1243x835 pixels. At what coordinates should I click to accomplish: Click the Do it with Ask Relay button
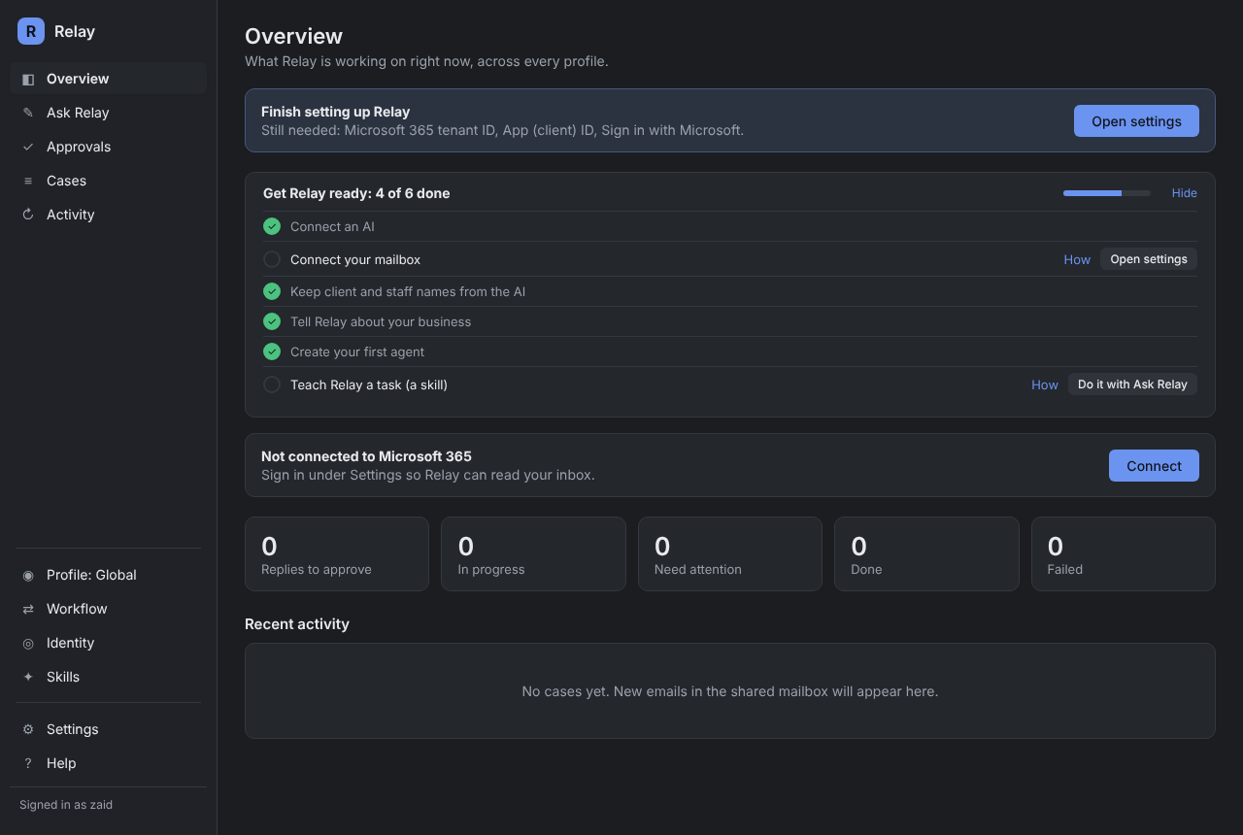[1132, 384]
